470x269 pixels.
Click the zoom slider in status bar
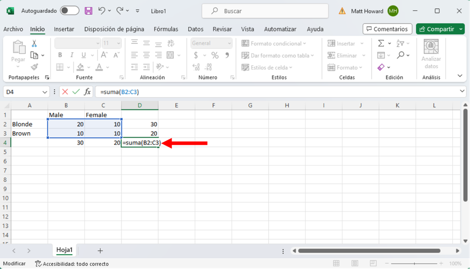[414, 263]
